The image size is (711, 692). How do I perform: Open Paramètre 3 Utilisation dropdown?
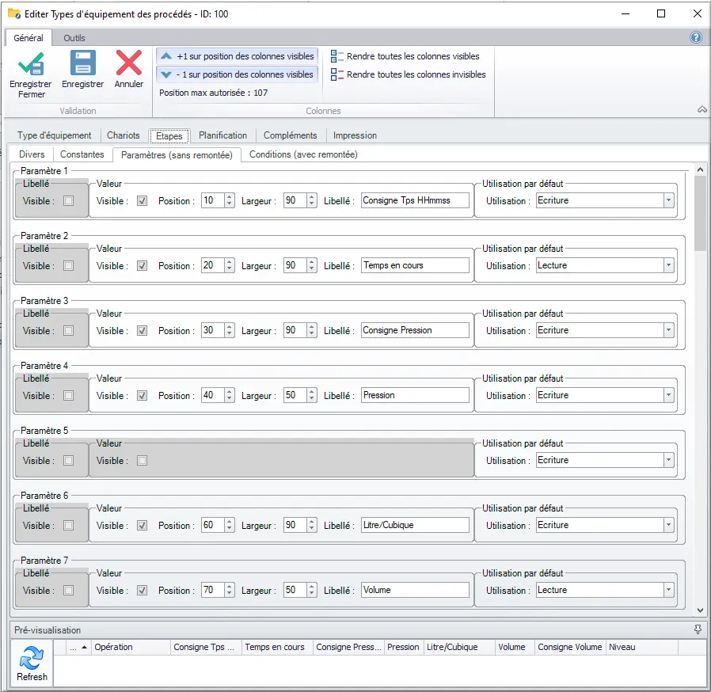coord(668,330)
